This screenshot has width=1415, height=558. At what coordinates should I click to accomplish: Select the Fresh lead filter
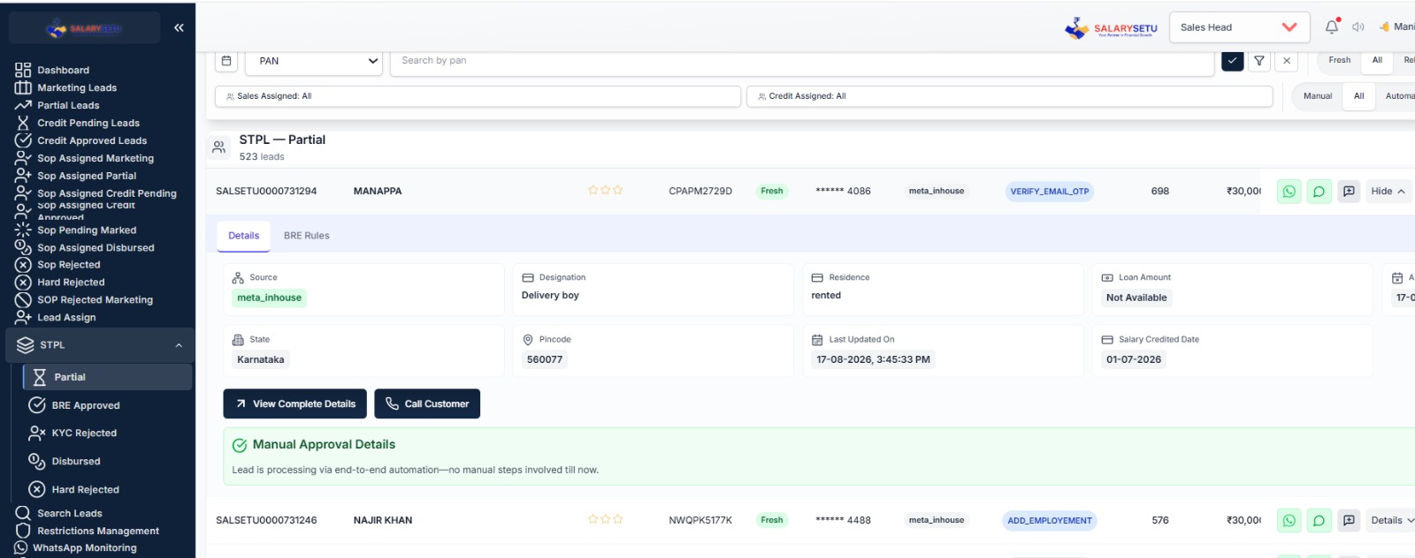coord(1339,60)
